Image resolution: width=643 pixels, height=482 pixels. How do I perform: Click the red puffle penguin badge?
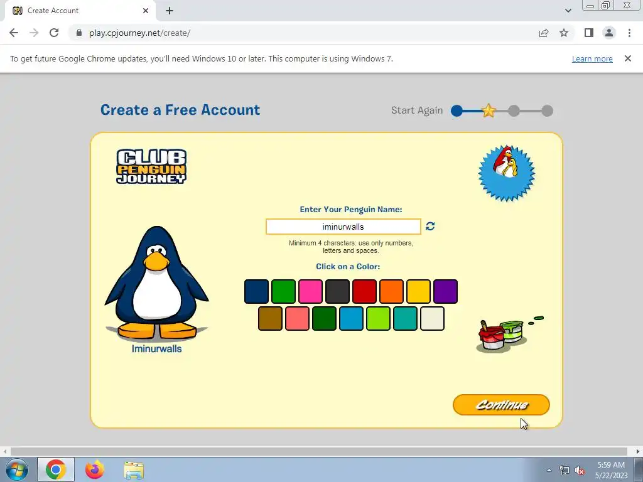click(507, 173)
